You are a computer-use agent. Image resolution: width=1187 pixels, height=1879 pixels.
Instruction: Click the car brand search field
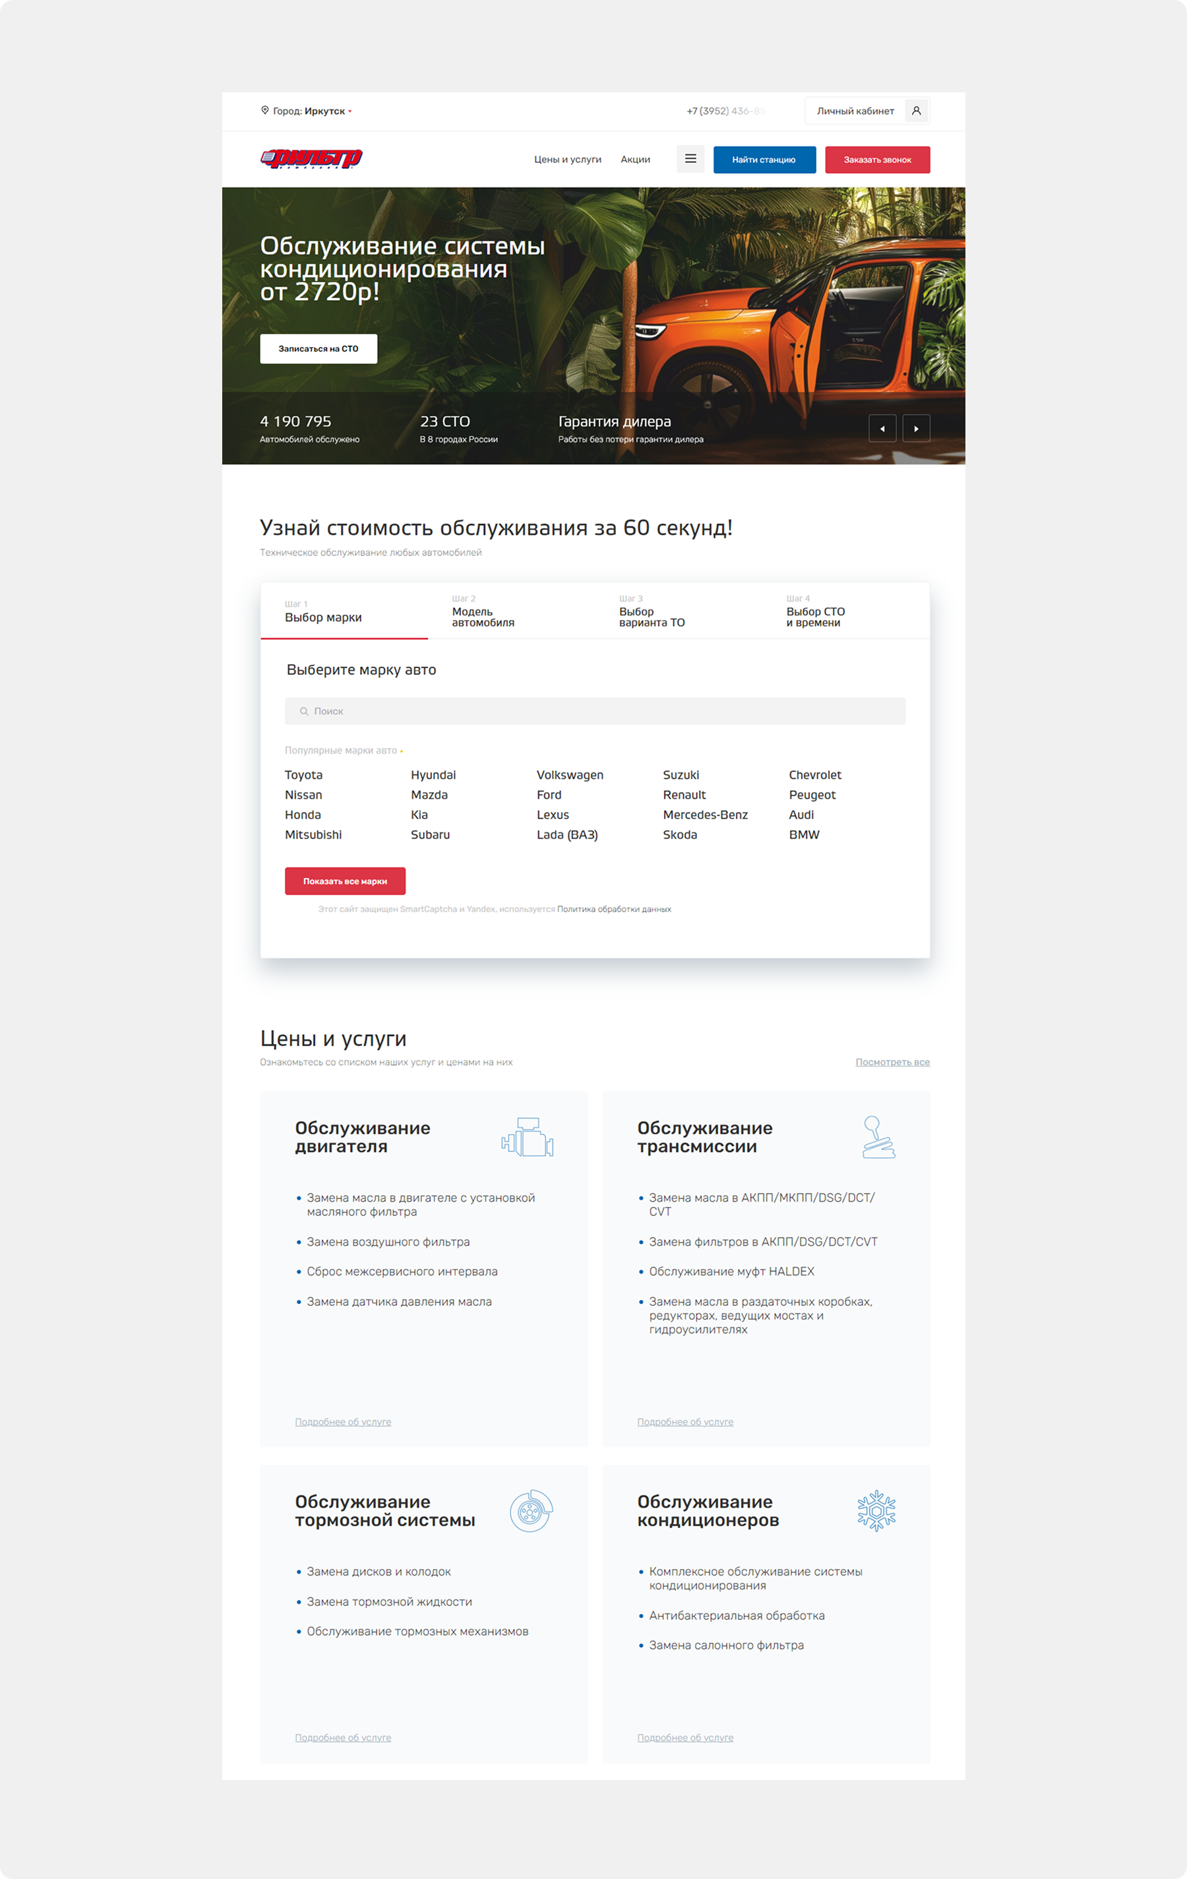(x=595, y=711)
